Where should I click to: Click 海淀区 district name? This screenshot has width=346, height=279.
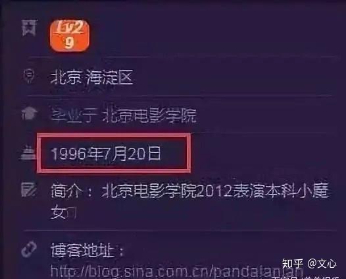click(109, 77)
